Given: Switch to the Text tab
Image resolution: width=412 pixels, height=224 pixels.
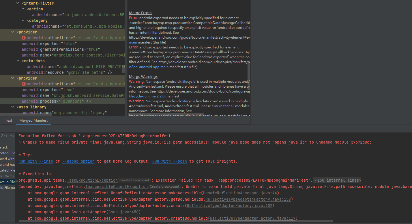Looking at the screenshot, I should (x=9, y=121).
